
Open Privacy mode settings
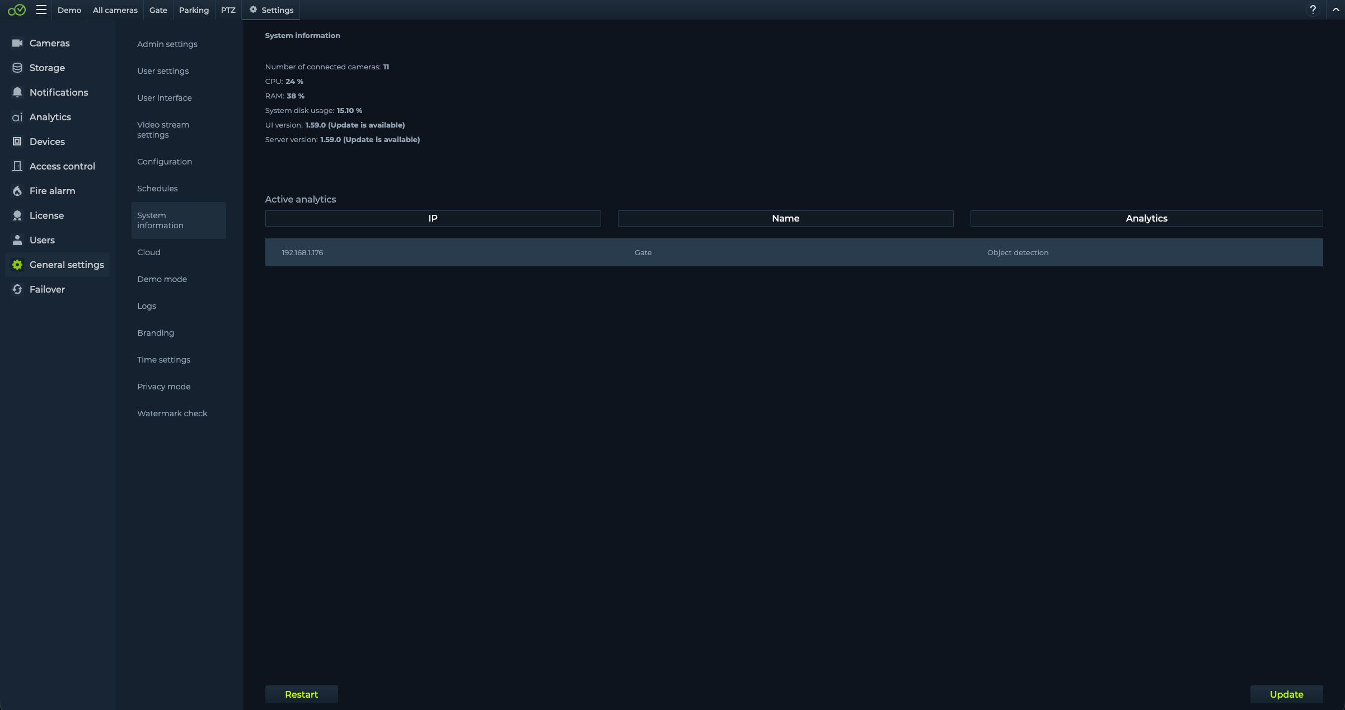click(x=163, y=387)
